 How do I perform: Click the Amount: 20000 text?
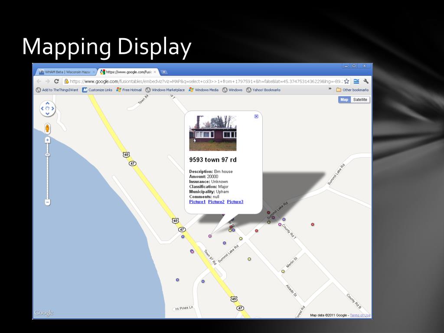pos(204,176)
